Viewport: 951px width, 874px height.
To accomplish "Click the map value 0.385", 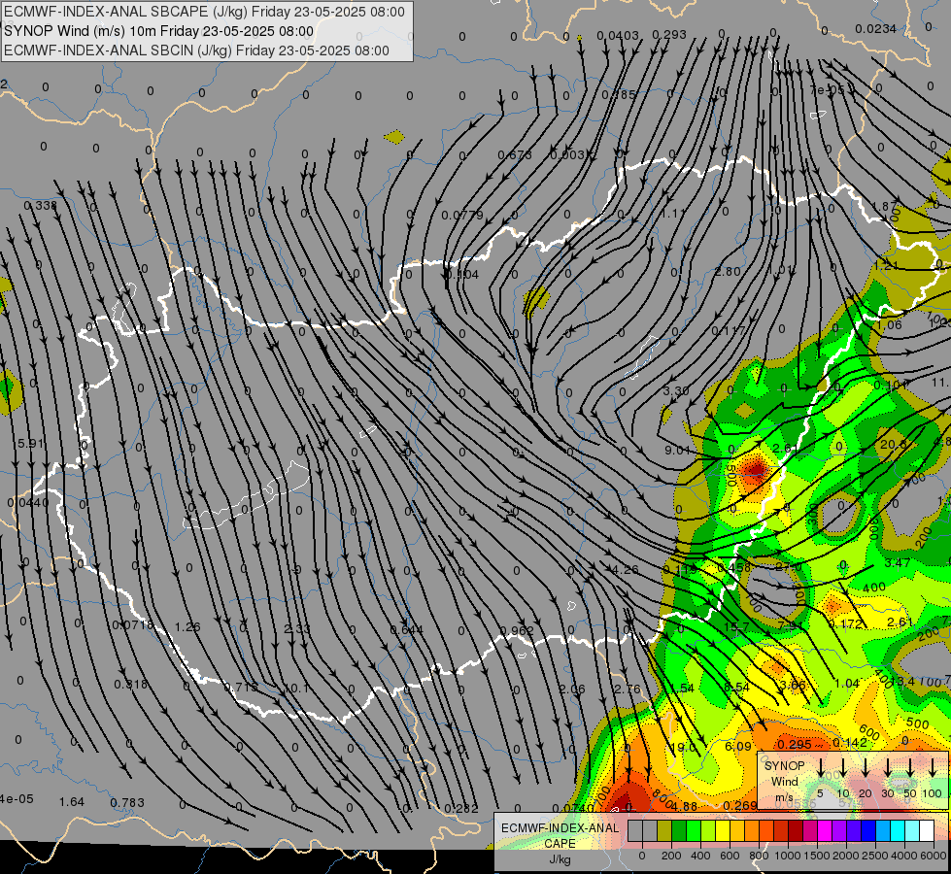I will coord(619,95).
